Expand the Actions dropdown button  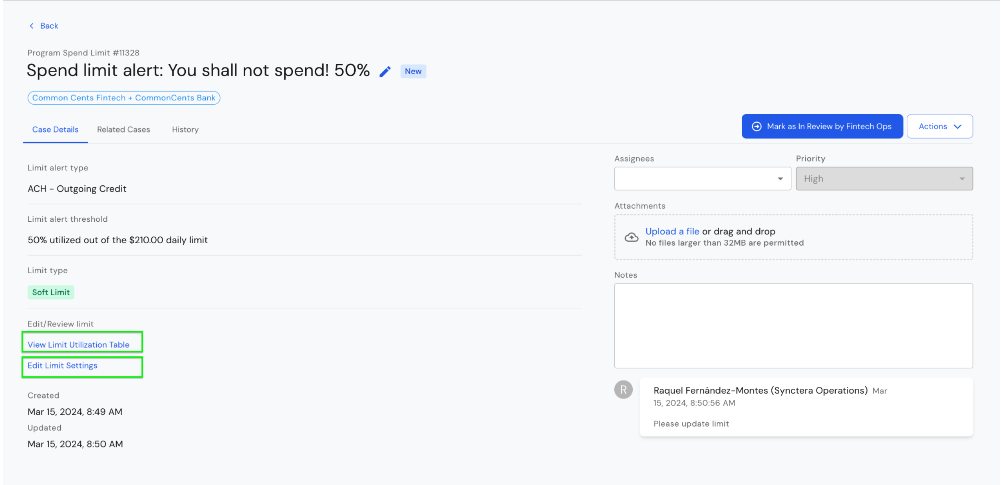[939, 127]
